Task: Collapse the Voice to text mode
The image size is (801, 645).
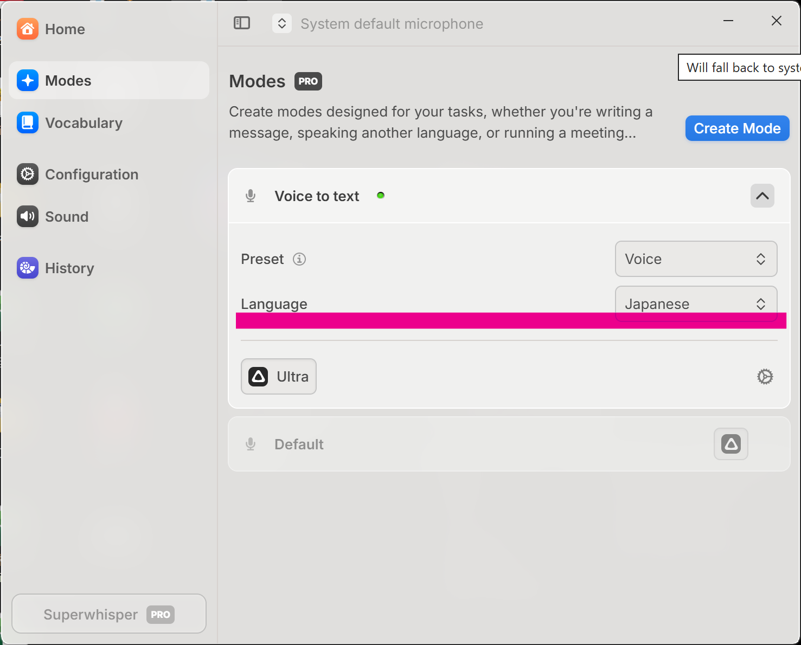Action: (x=762, y=196)
